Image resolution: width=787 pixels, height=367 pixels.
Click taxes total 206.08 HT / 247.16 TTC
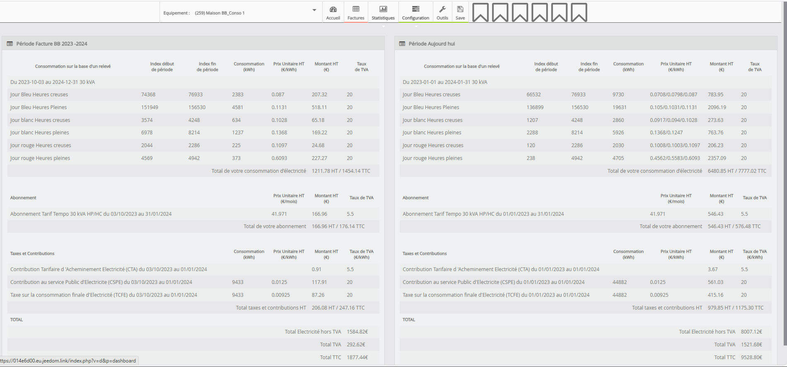pos(338,308)
